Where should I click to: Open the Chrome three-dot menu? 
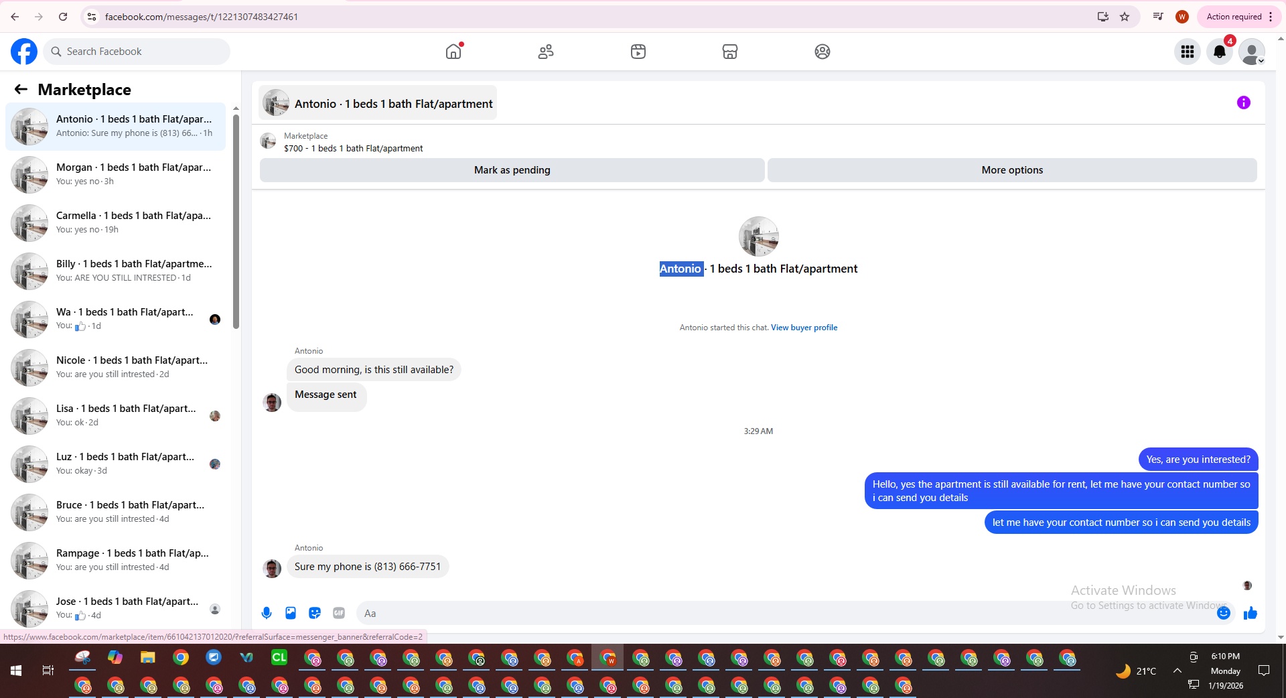point(1271,17)
